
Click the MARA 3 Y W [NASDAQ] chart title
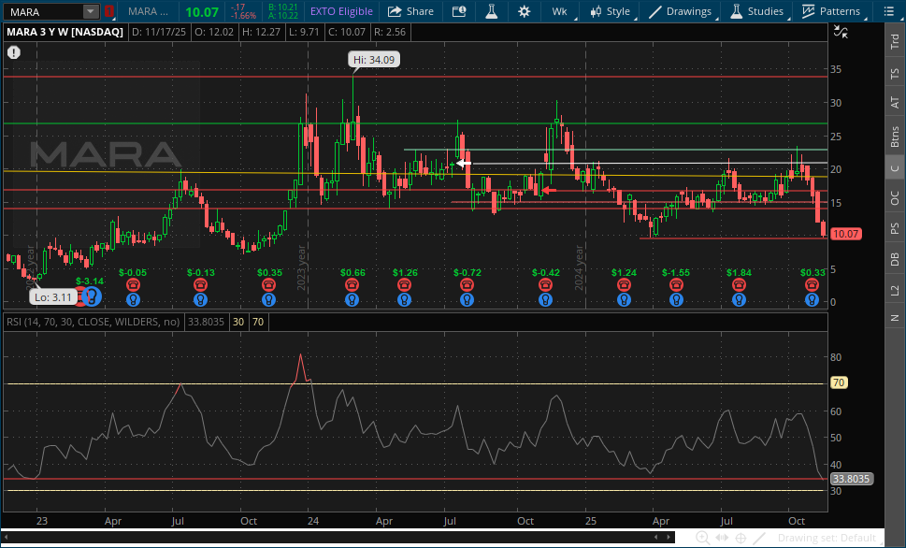[65, 32]
